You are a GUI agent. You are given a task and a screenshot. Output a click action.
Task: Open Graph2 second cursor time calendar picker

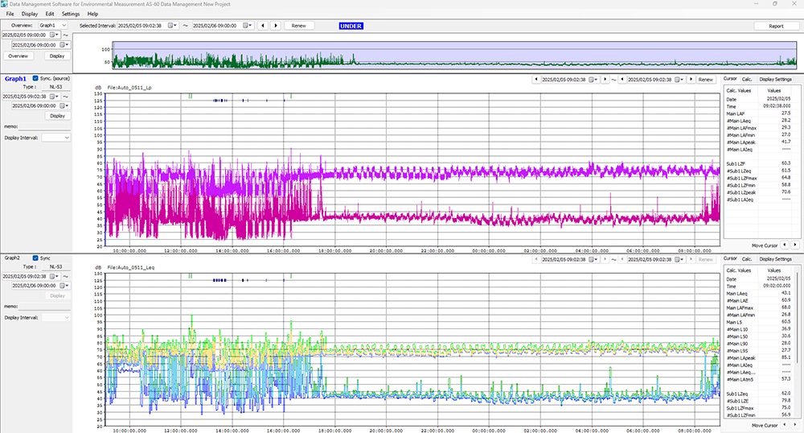[x=679, y=259]
